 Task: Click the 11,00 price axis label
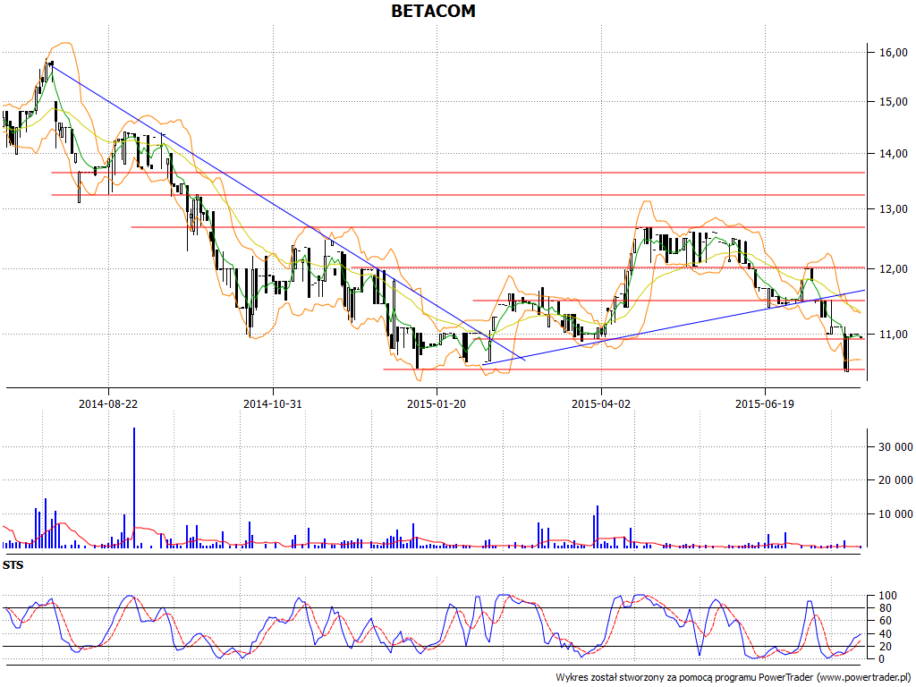(x=894, y=335)
